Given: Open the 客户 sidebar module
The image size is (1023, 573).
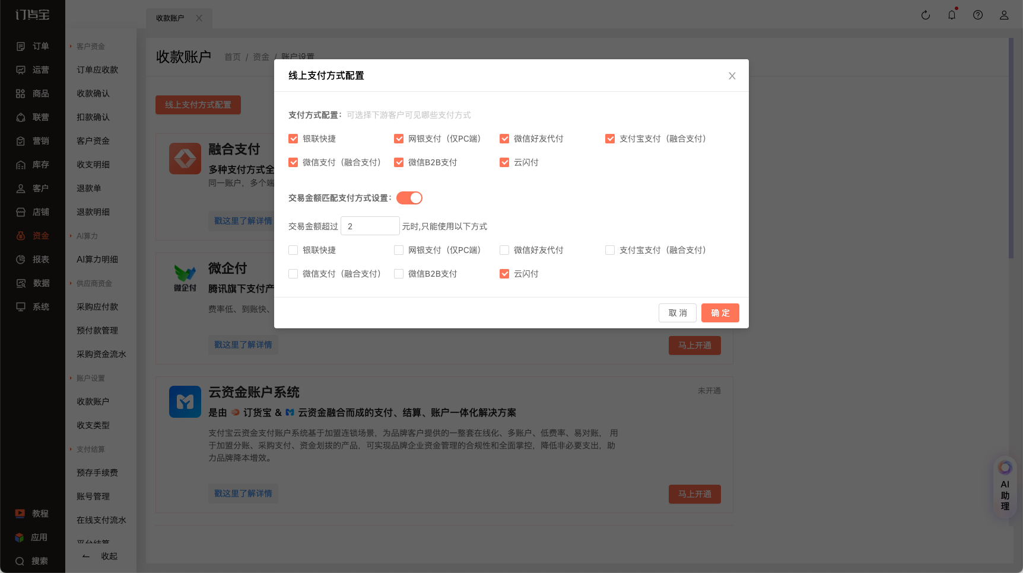Looking at the screenshot, I should 33,188.
